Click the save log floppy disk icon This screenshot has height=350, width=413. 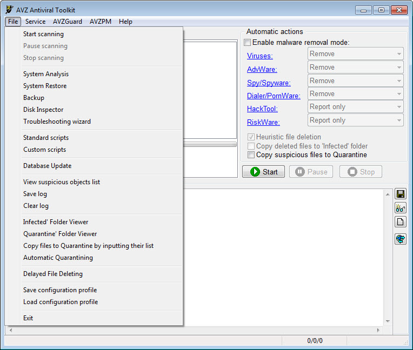[401, 194]
